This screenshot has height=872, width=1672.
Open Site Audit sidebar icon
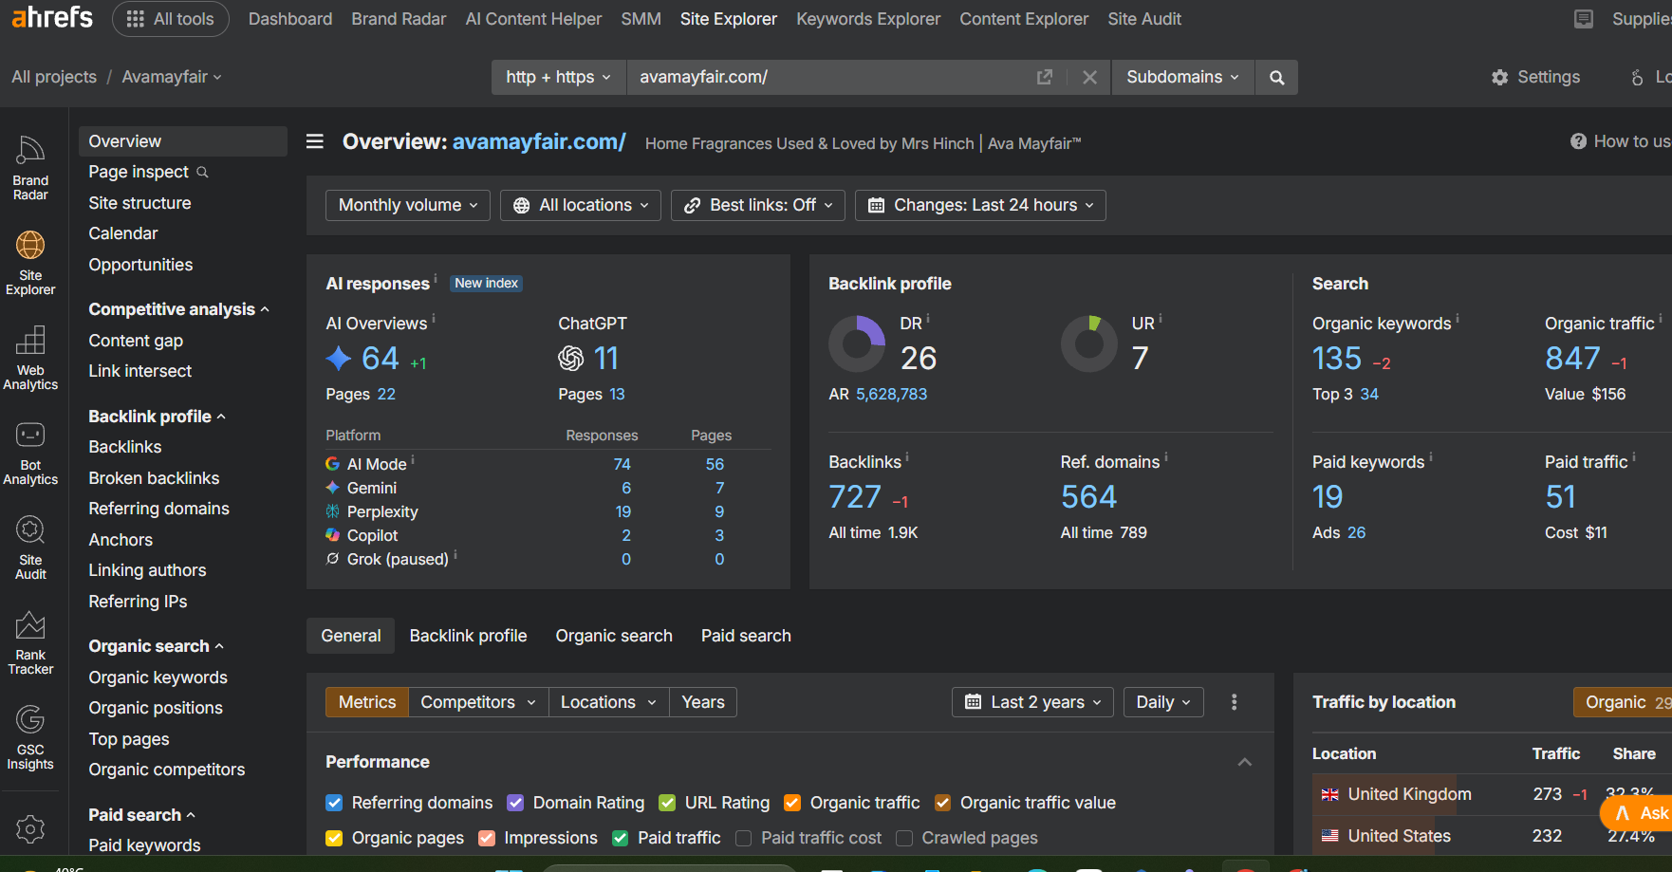point(30,547)
